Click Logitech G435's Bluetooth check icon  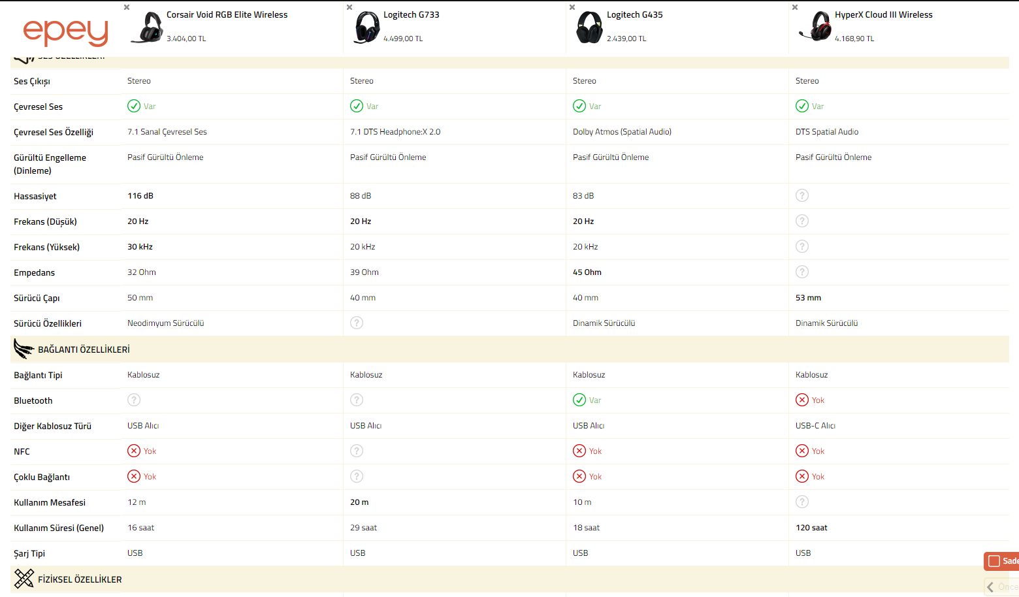coord(579,400)
